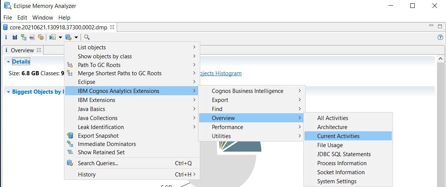Click the Export Snapshot icon
Image resolution: width=446 pixels, height=187 pixels.
(70, 135)
